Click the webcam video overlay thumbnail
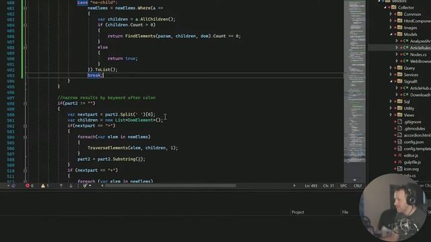The image size is (431, 242). (393, 207)
